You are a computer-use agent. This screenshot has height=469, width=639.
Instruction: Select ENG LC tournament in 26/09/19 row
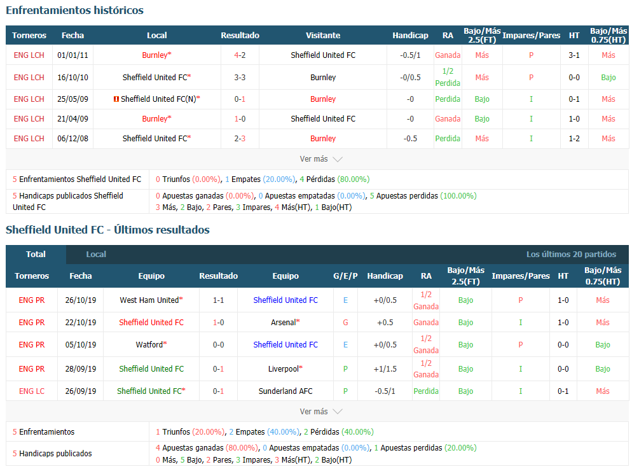[32, 391]
